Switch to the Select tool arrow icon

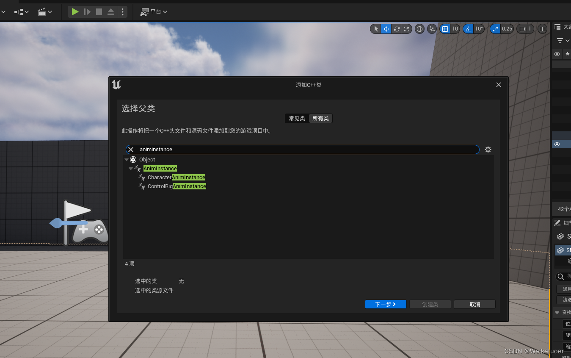[375, 29]
